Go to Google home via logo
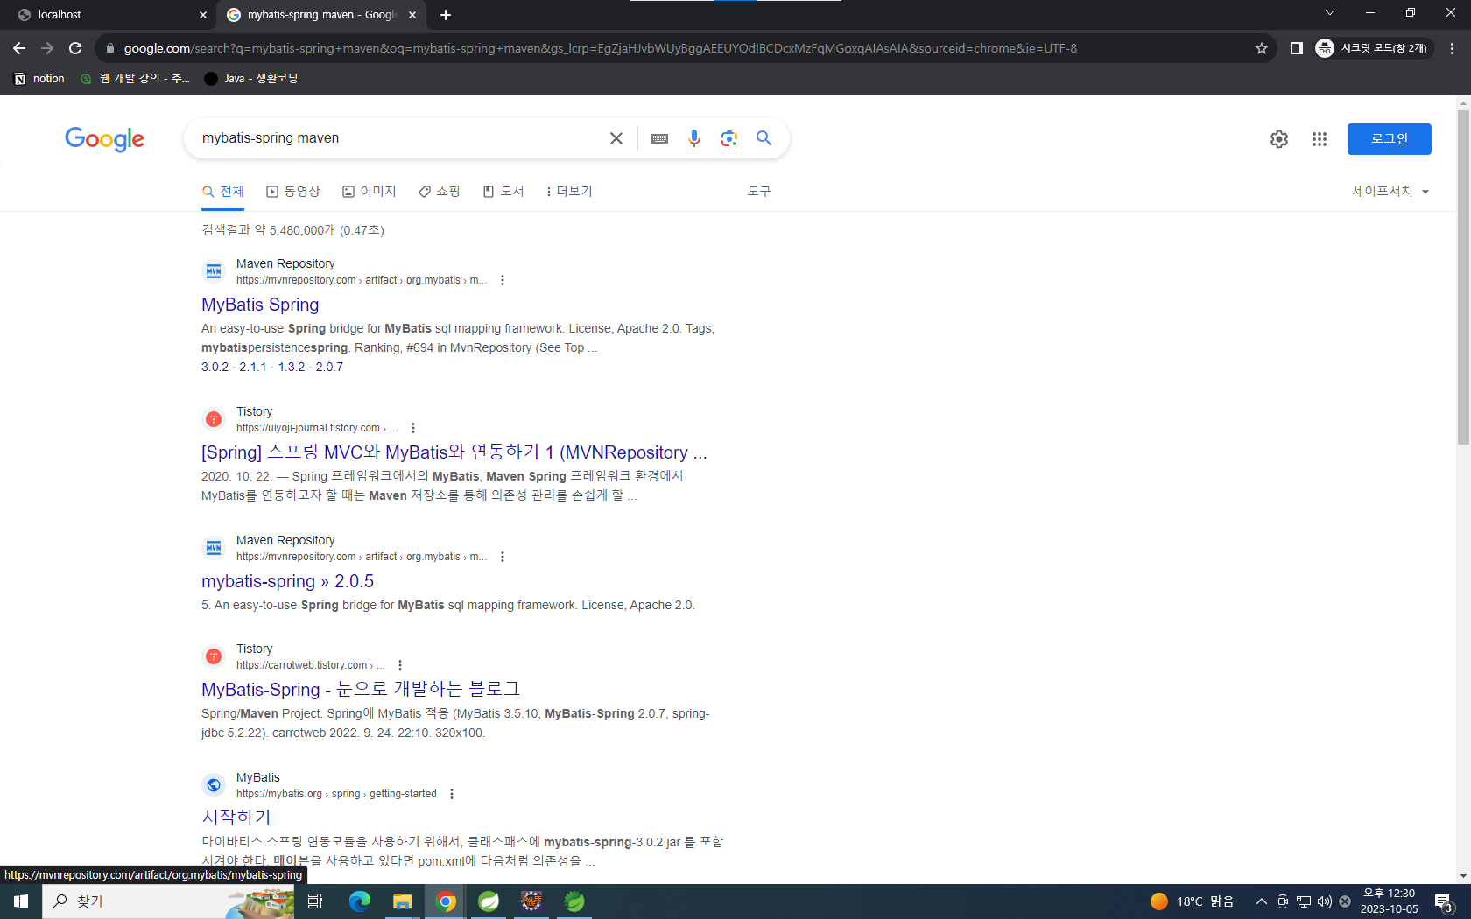This screenshot has height=919, width=1471. tap(104, 139)
